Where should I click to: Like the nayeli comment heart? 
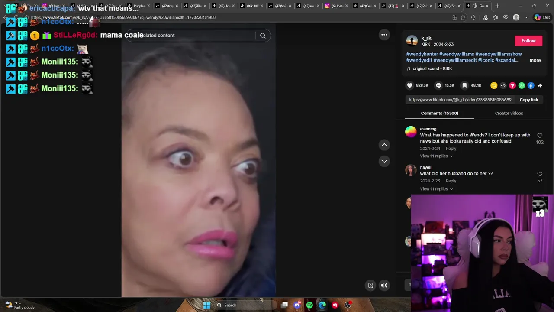[540, 174]
